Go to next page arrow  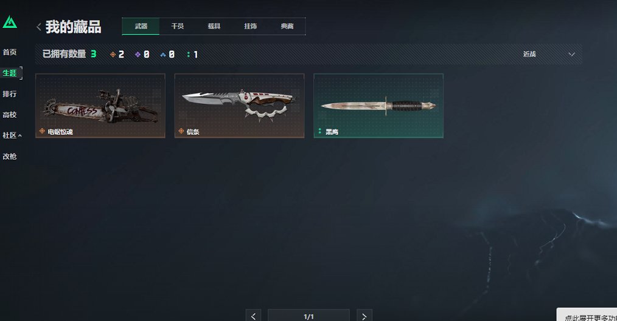click(364, 316)
